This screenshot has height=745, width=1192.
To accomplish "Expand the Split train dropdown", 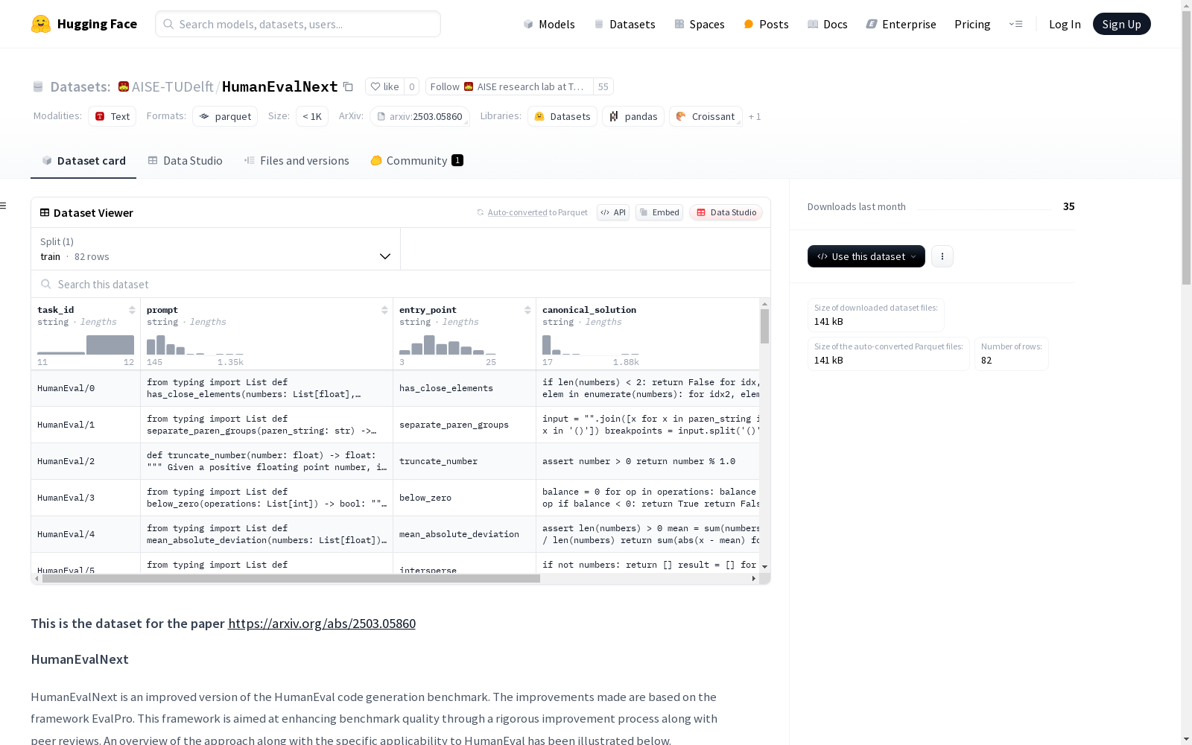I will point(216,249).
